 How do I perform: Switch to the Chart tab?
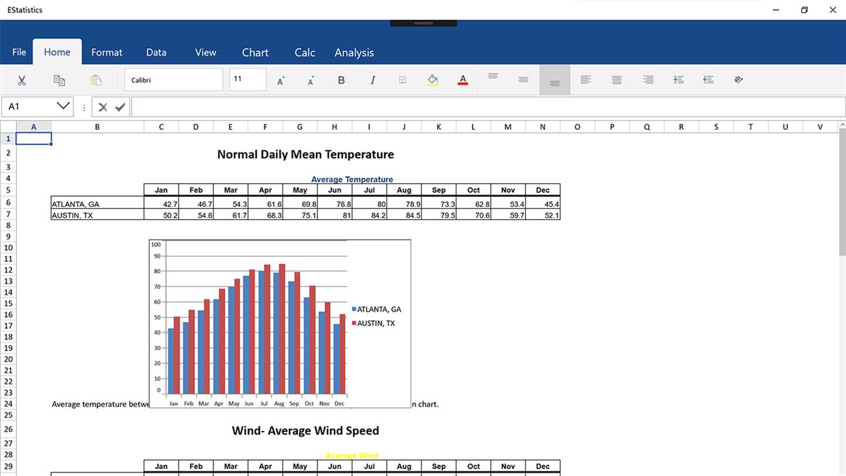pos(255,52)
